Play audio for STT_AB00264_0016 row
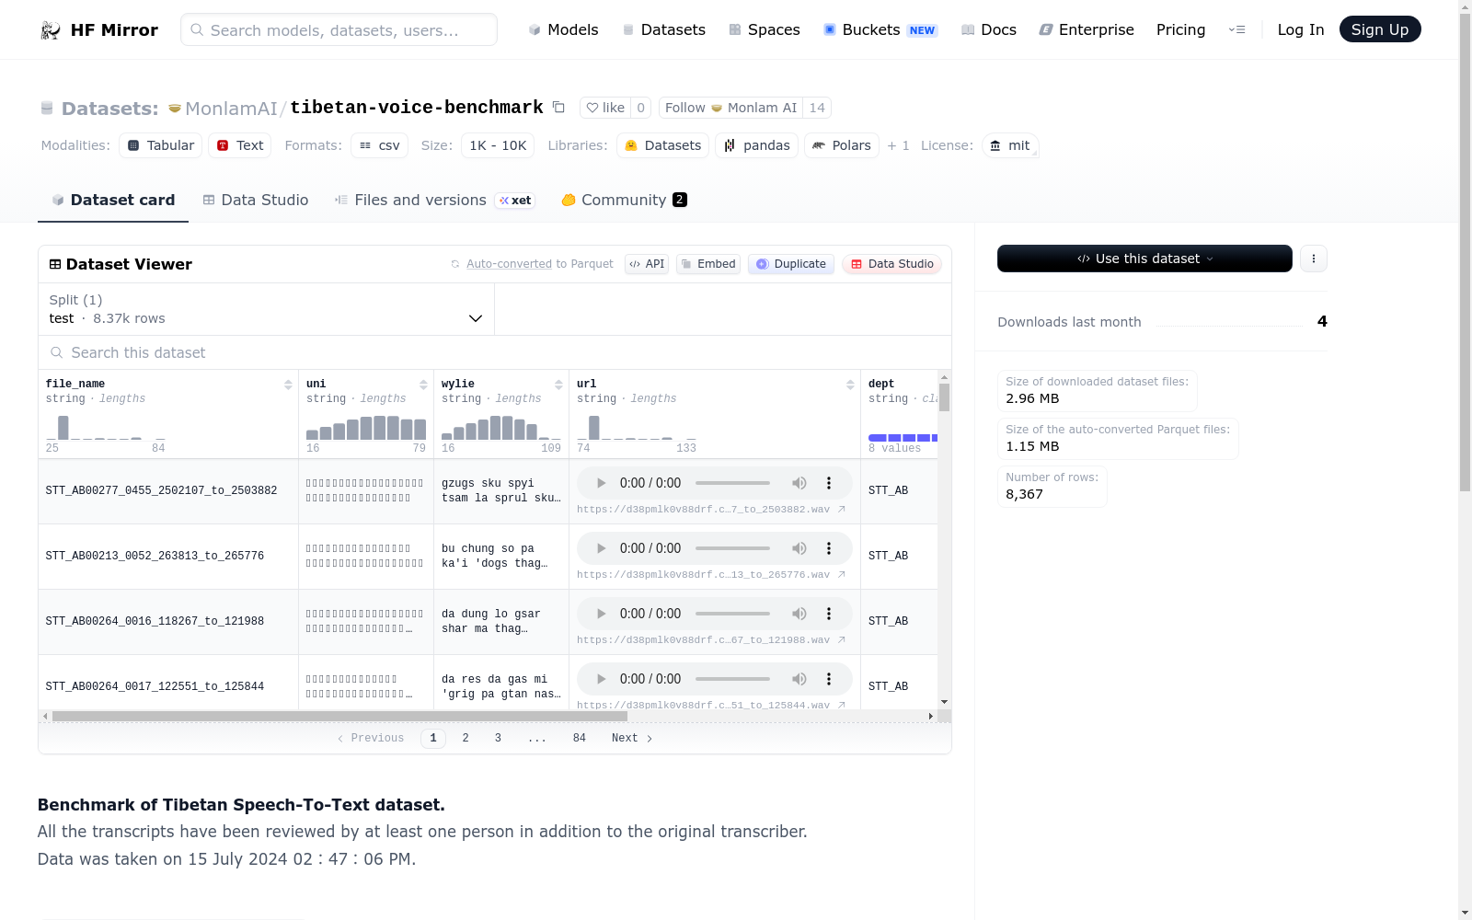 tap(601, 614)
